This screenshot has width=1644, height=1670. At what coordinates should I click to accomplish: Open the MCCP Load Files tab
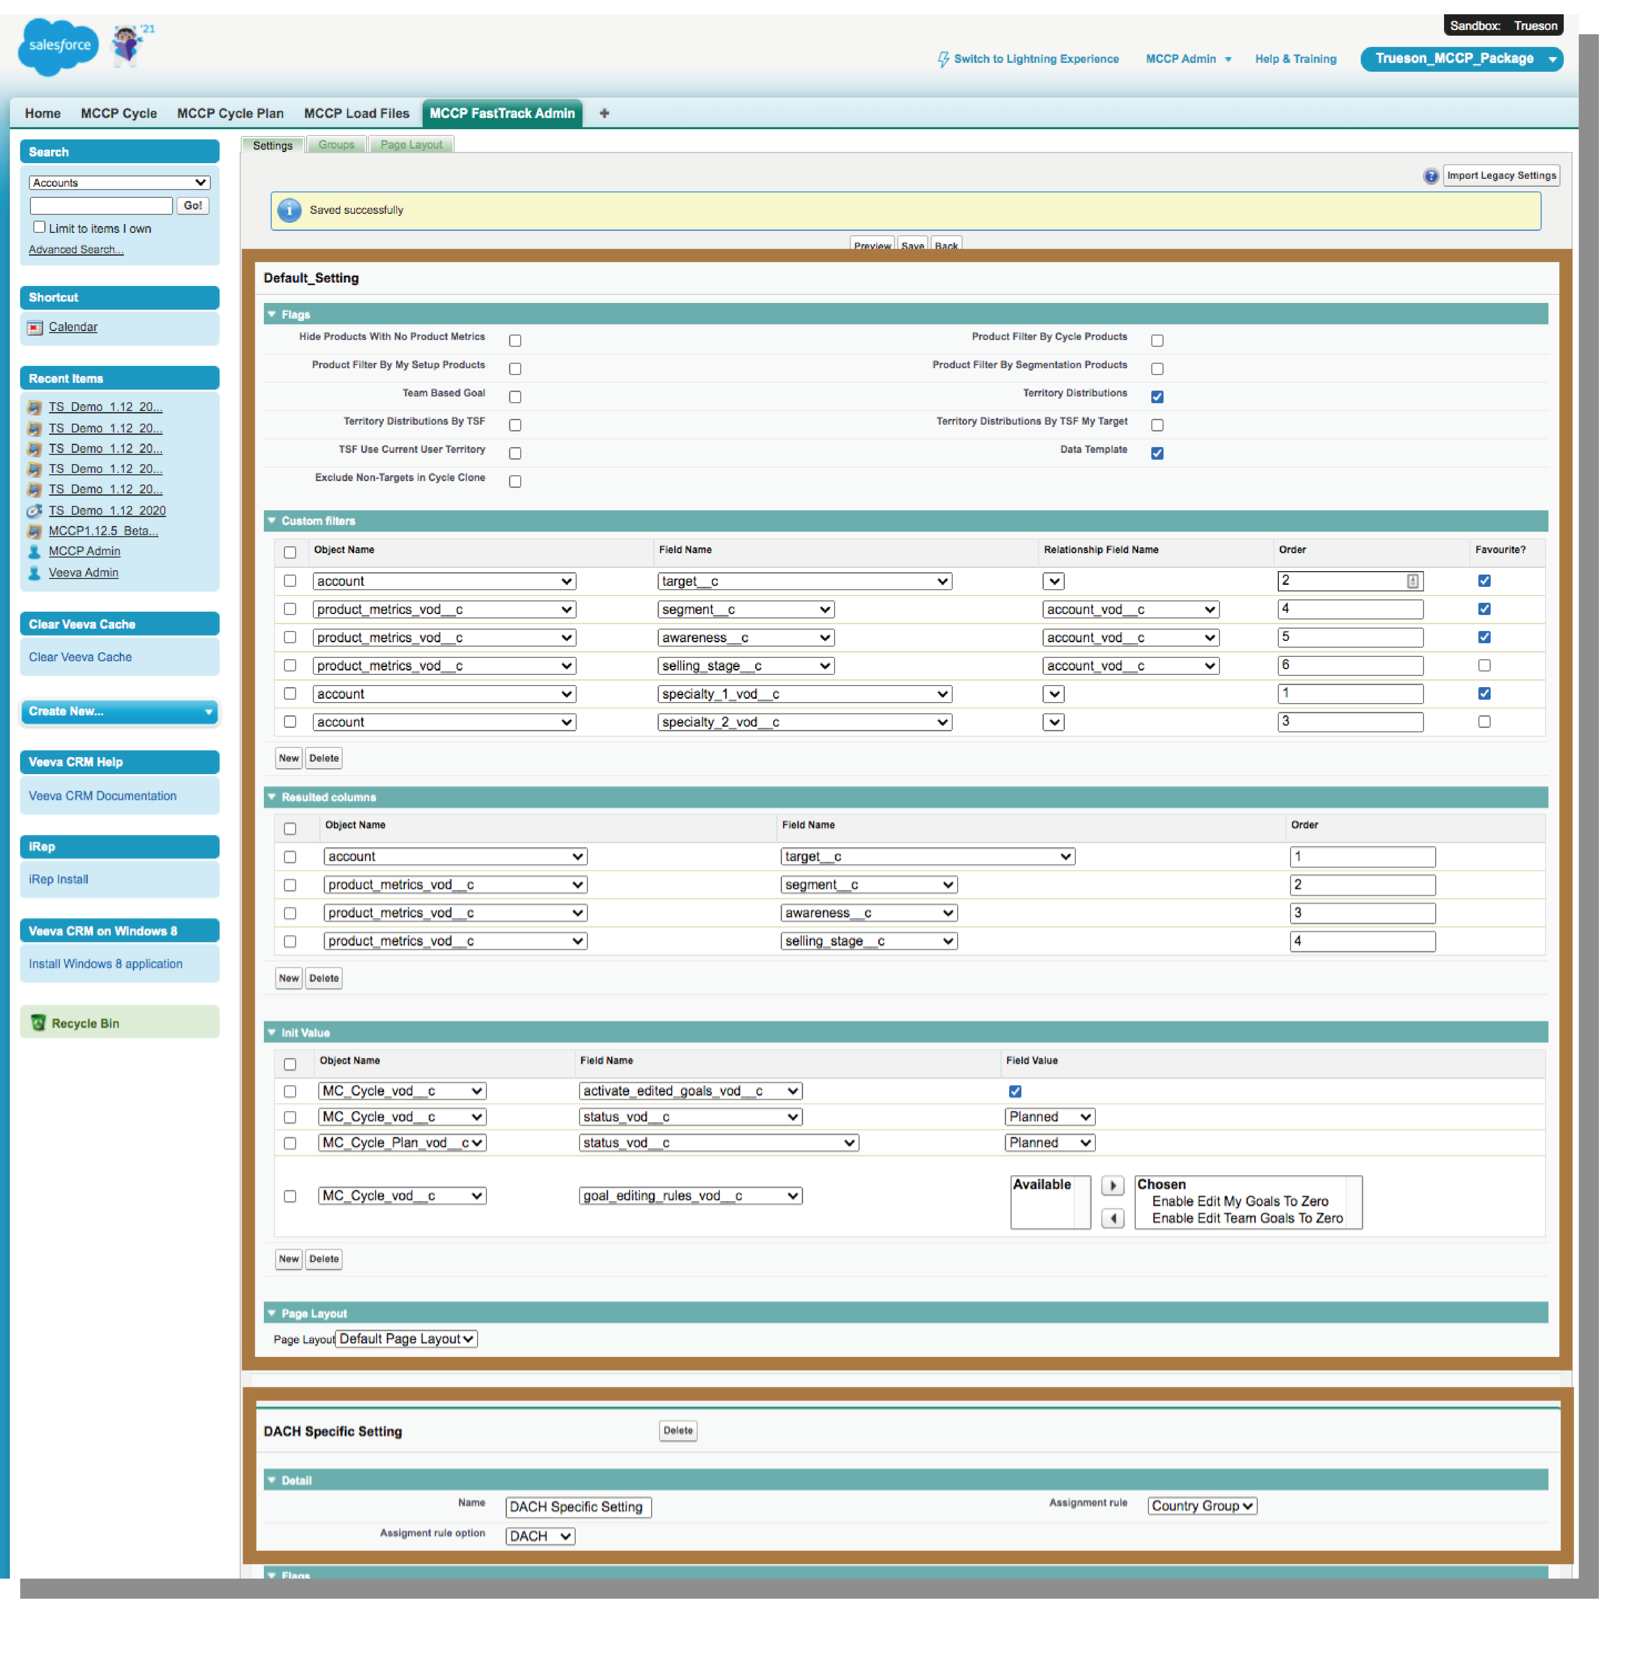357,114
